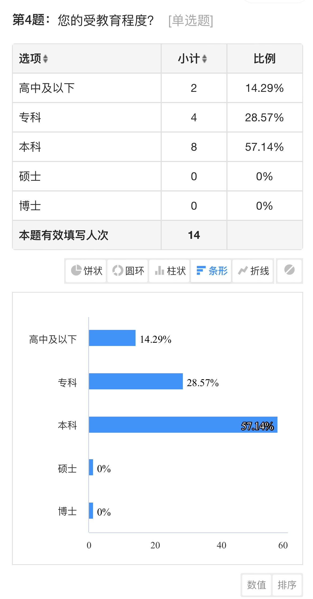Sort by the 选项 column arrows

(45, 59)
